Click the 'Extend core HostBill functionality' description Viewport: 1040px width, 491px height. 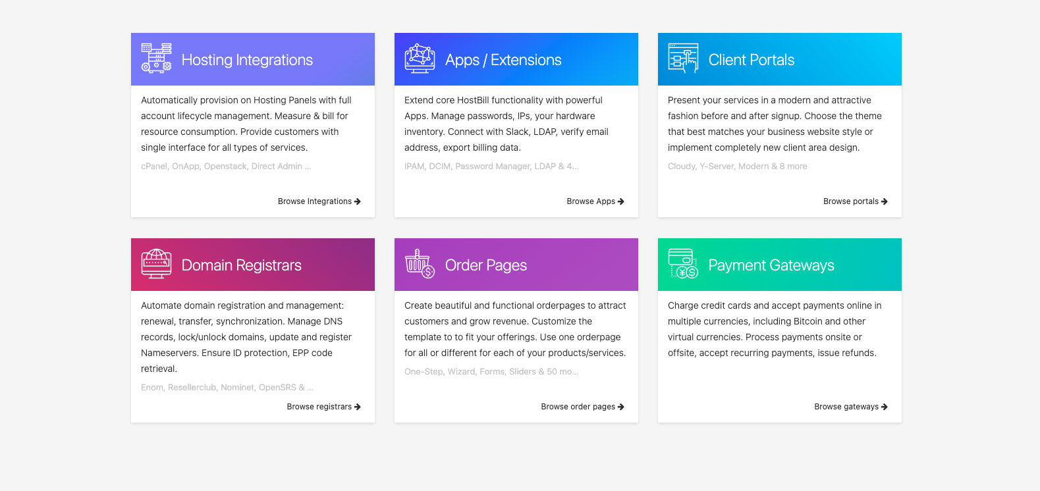point(506,124)
